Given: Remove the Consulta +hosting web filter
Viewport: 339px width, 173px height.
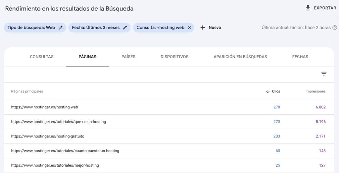Looking at the screenshot, I should [x=189, y=28].
